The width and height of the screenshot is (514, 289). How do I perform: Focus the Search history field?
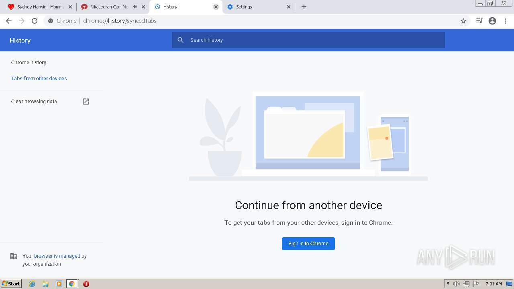tap(308, 40)
